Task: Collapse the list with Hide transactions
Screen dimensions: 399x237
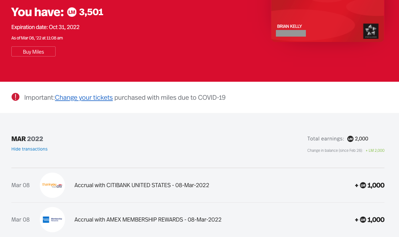Action: click(x=29, y=149)
